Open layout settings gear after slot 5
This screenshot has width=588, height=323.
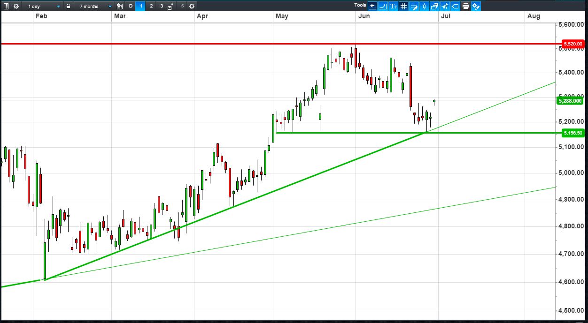pyautogui.click(x=192, y=6)
